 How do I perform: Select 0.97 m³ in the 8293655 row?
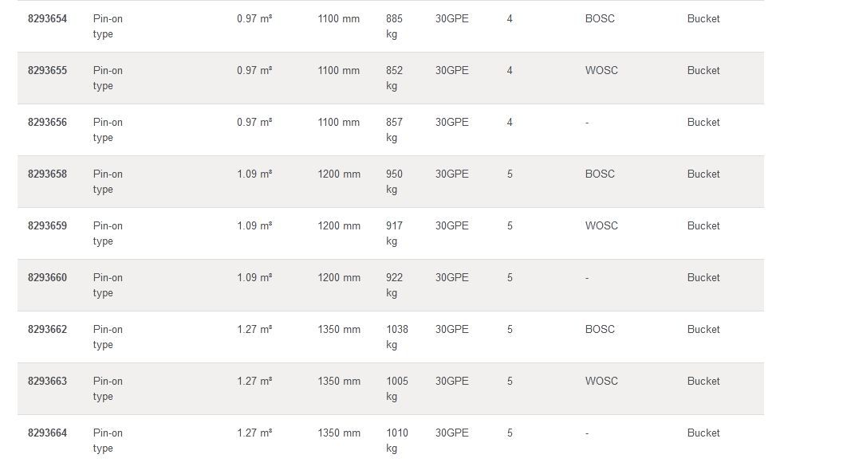[254, 70]
